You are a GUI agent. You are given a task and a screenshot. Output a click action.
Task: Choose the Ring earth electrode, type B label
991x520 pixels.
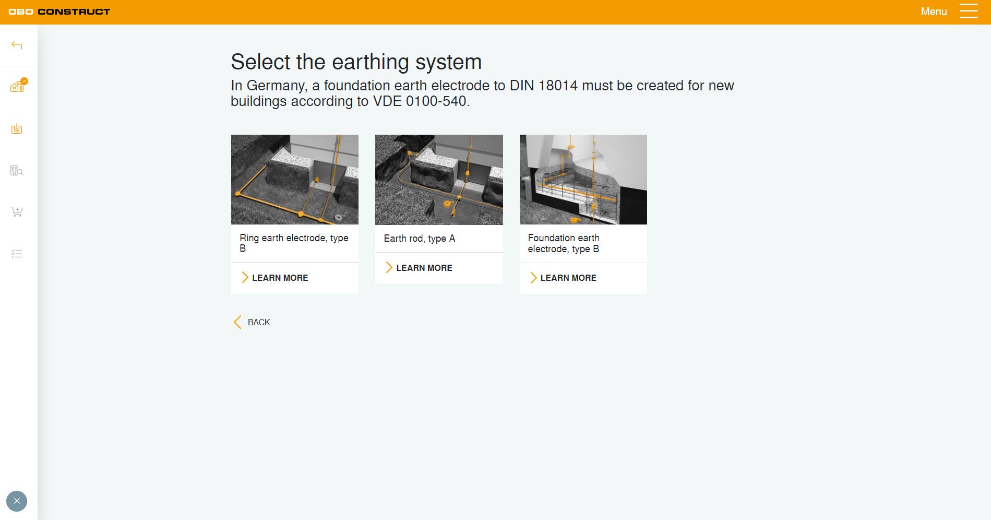[x=294, y=243]
